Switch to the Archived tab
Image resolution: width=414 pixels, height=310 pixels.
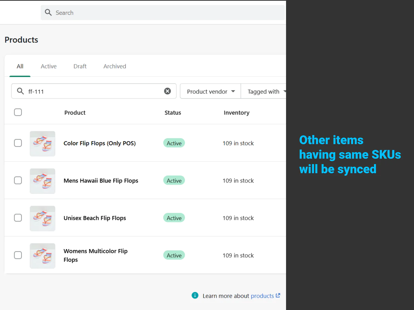tap(115, 66)
